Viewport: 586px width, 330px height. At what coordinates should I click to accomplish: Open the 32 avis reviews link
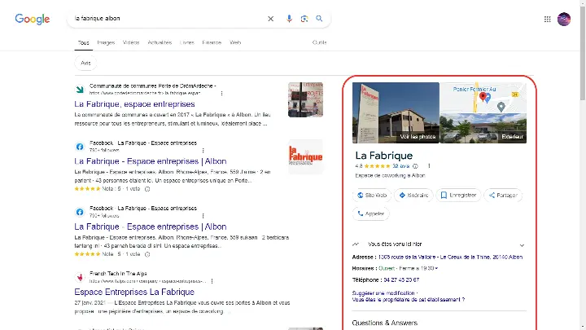(400, 166)
